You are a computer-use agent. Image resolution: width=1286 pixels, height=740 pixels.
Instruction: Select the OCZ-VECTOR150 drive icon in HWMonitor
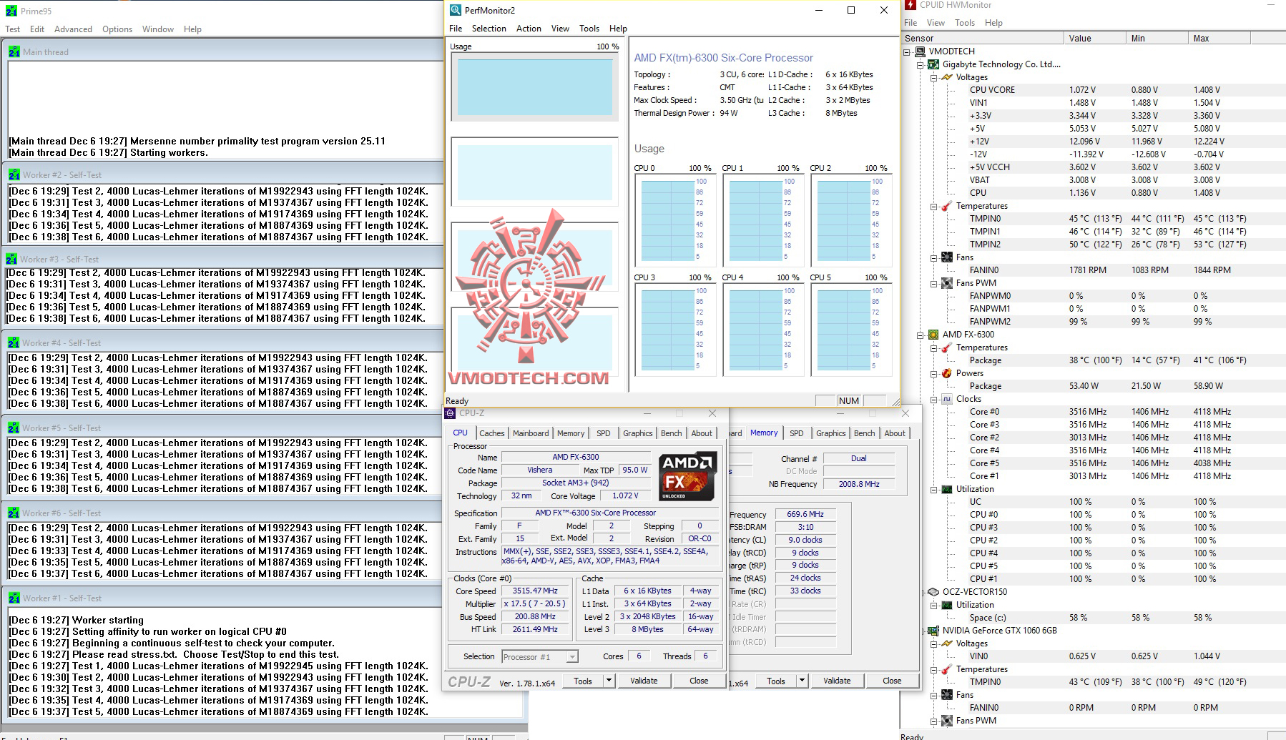933,592
